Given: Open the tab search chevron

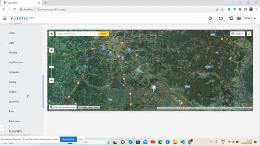Looking at the screenshot, I should pos(233,3).
